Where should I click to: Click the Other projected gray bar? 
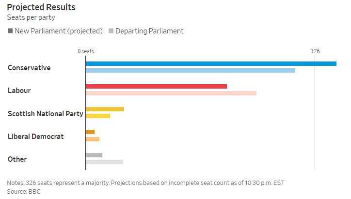coord(94,155)
